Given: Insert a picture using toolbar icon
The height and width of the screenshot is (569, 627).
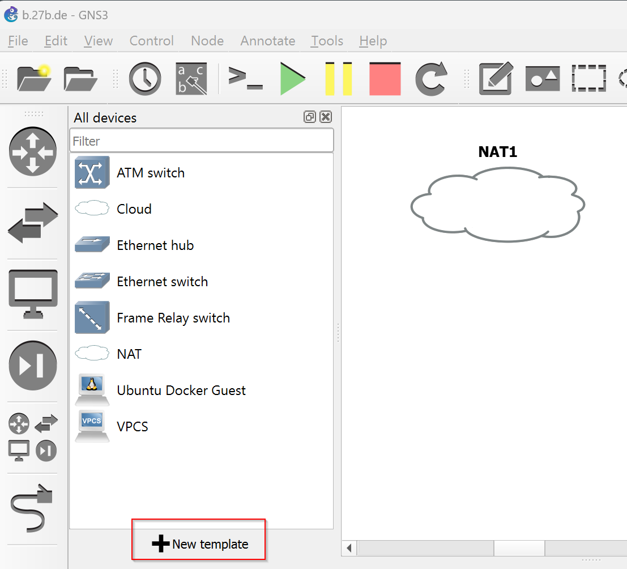Looking at the screenshot, I should point(542,78).
